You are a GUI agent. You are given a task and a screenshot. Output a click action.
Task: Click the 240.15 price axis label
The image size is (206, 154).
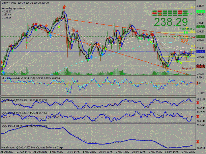pyautogui.click(x=201, y=23)
